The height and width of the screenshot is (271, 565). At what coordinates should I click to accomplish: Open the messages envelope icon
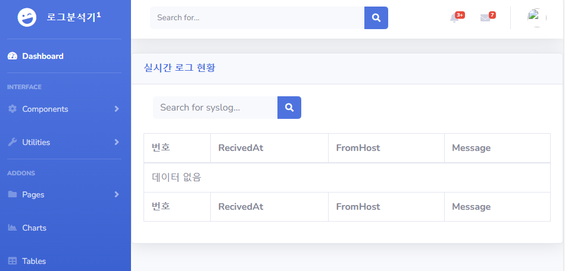point(485,18)
